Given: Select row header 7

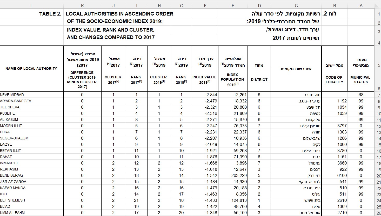Looking at the screenshot, I should [x=378, y=95].
